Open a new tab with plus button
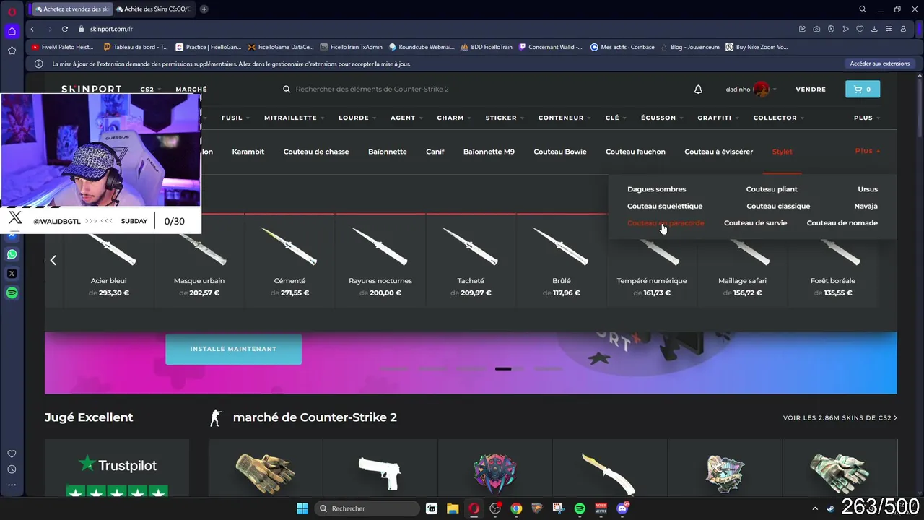 (x=204, y=9)
